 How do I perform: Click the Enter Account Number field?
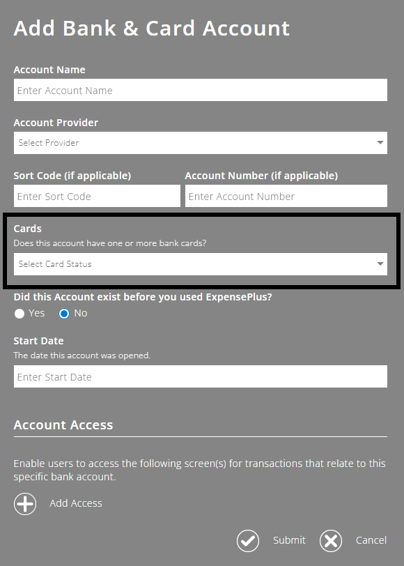pos(286,196)
